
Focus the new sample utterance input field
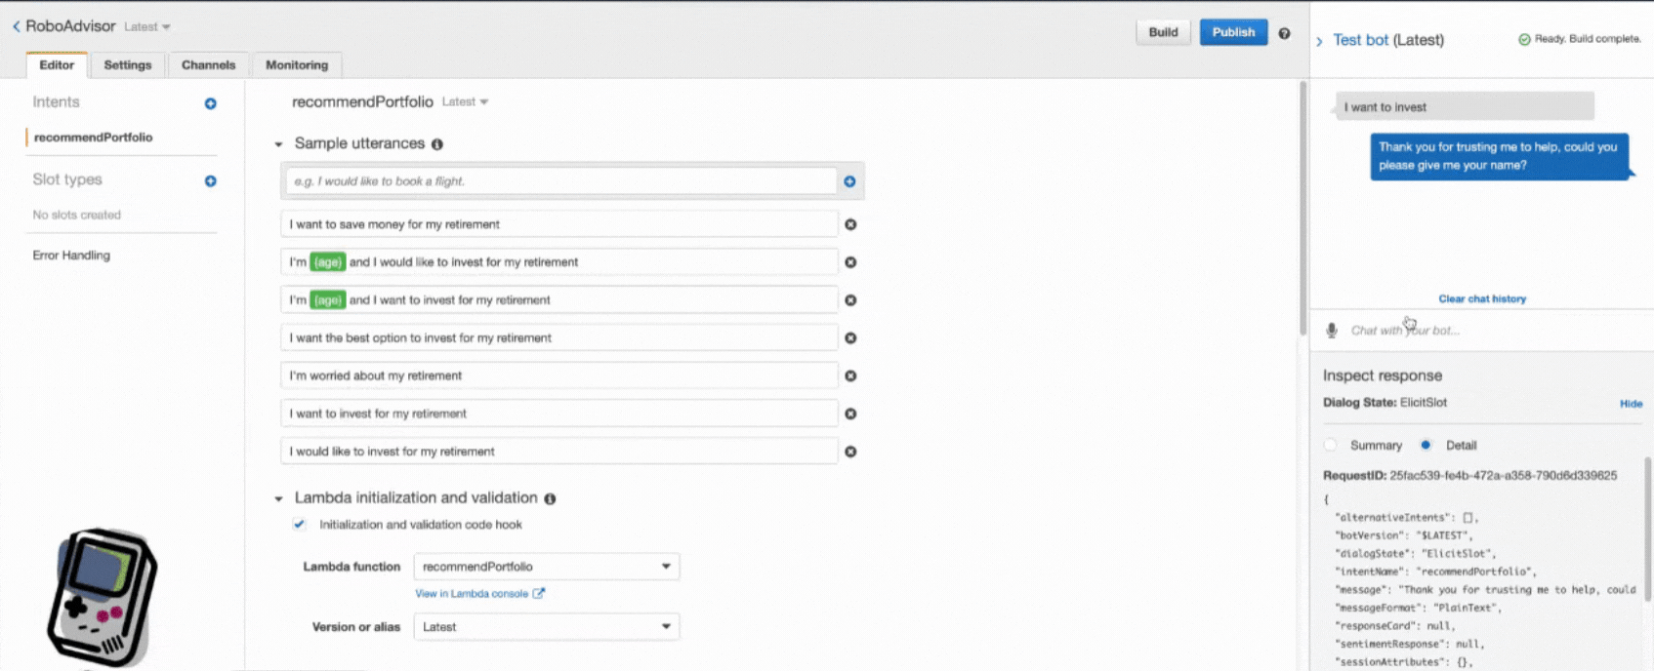tap(560, 181)
